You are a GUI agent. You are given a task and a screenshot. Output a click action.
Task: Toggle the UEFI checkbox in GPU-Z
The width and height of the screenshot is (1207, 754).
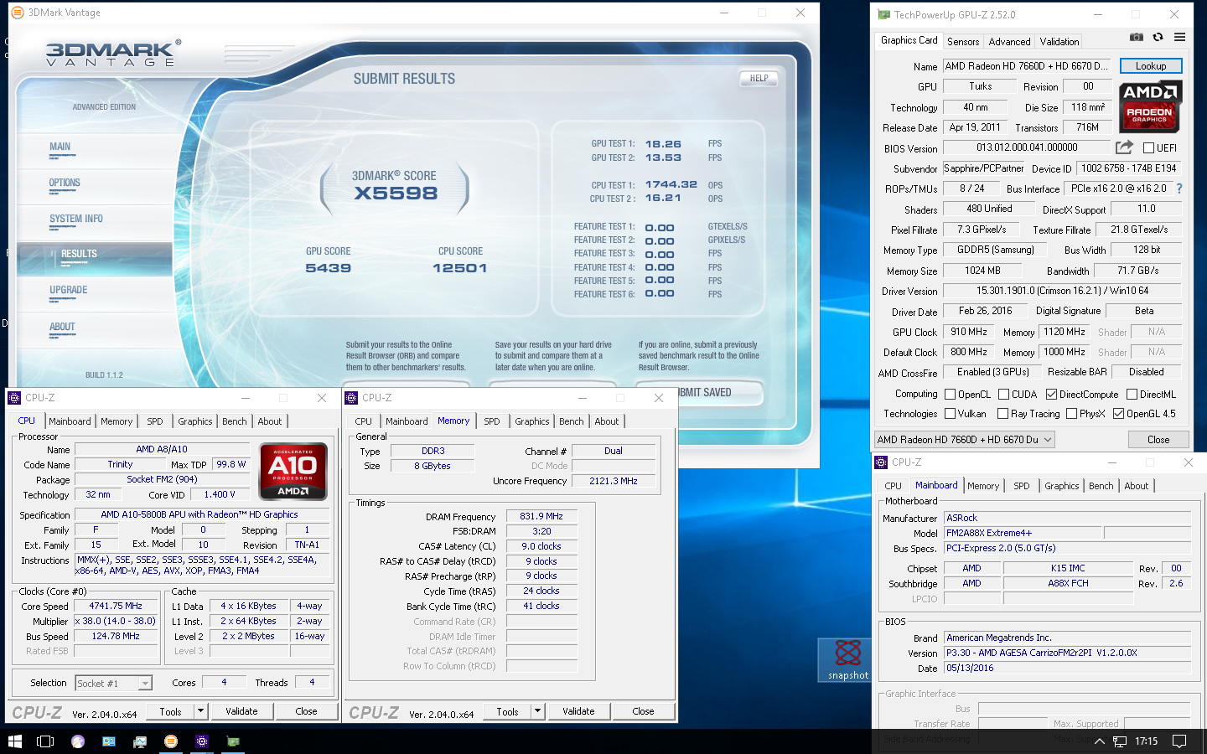click(1148, 148)
